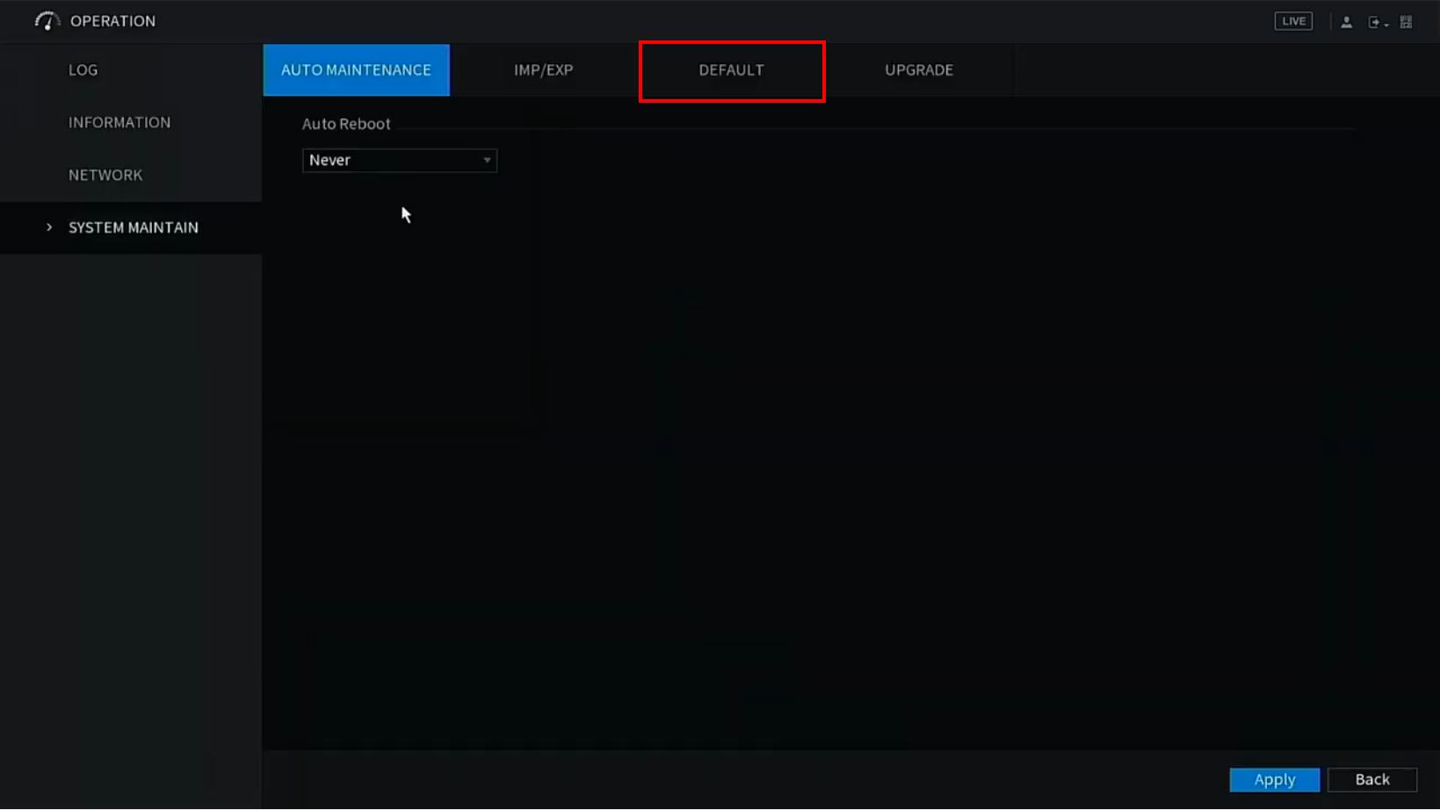Open the logout/exit menu icon
The image size is (1440, 810).
coord(1377,22)
